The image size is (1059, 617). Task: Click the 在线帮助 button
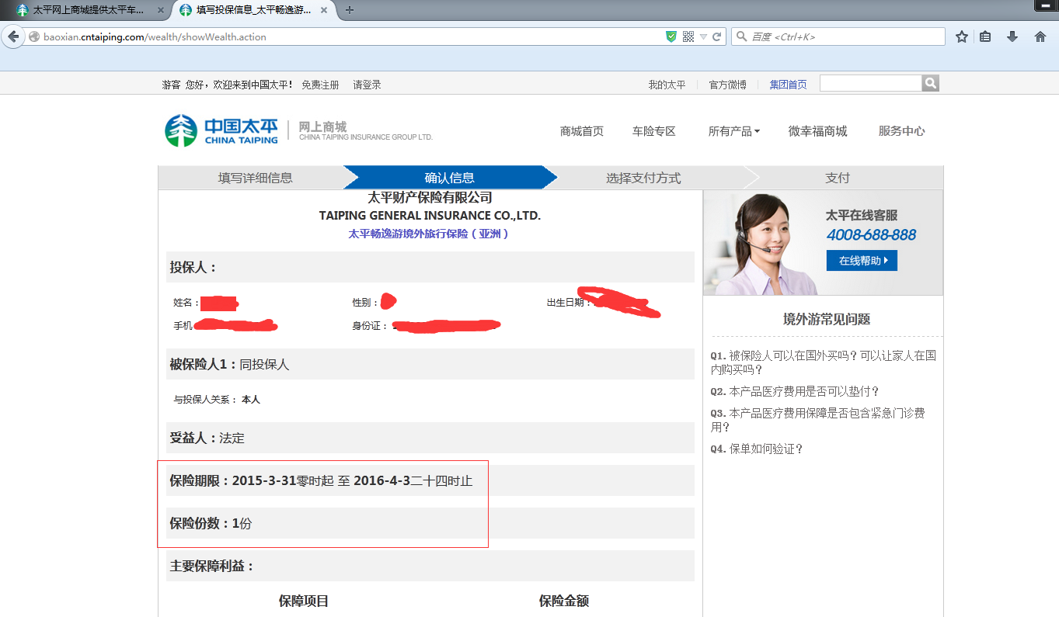(x=862, y=261)
